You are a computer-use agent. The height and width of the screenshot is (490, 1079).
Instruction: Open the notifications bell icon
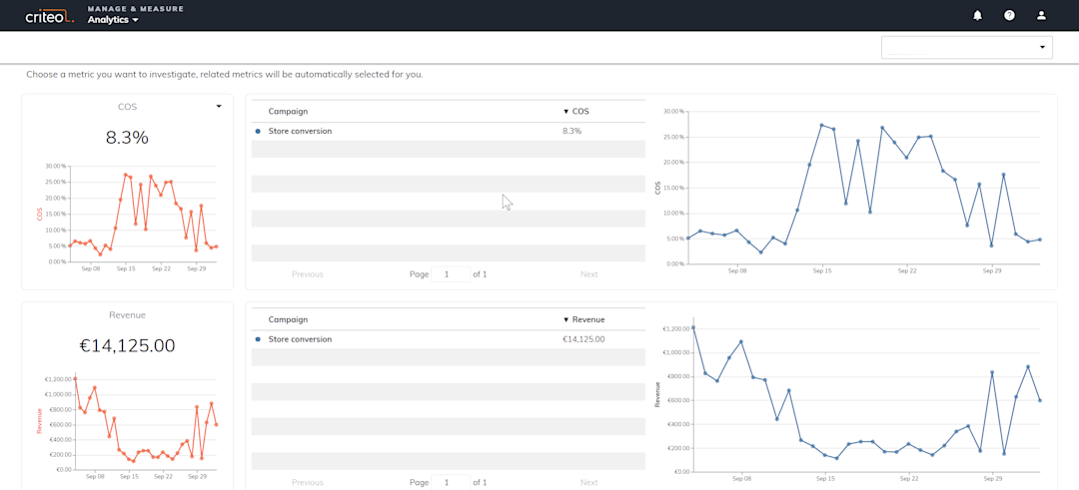point(977,15)
